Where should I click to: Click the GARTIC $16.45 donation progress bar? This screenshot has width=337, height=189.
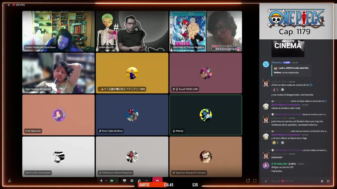click(155, 185)
